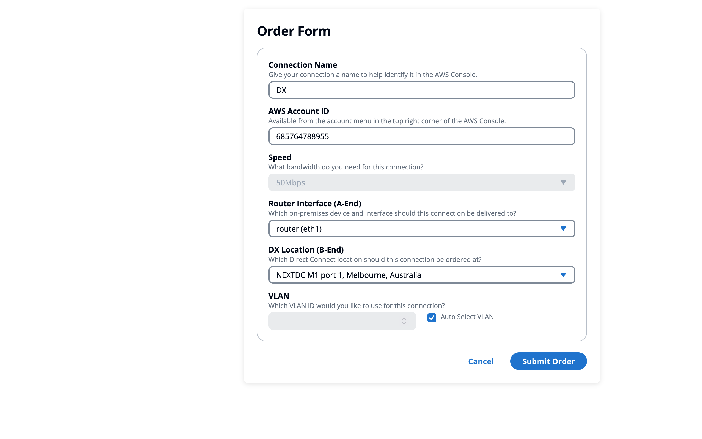The image size is (702, 439).
Task: Click the Cancel link
Action: (481, 361)
